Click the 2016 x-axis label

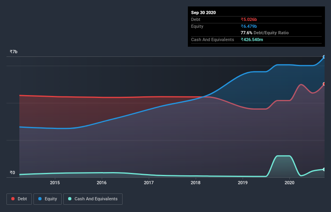pyautogui.click(x=102, y=183)
